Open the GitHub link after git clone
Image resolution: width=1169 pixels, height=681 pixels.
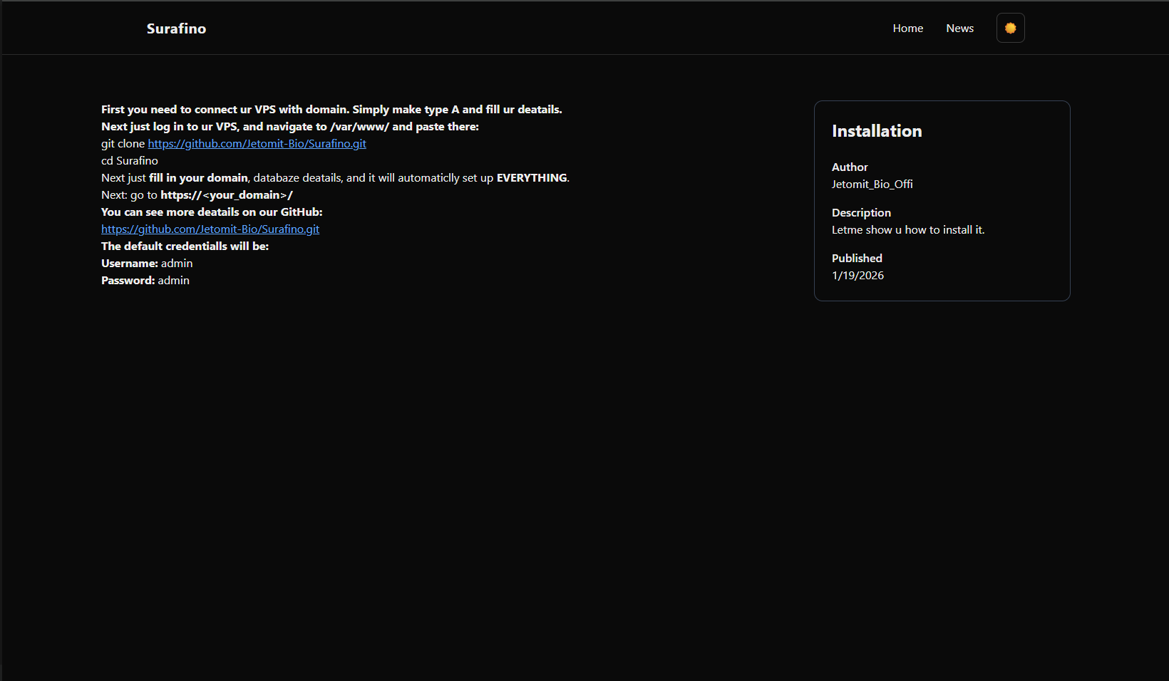point(257,144)
